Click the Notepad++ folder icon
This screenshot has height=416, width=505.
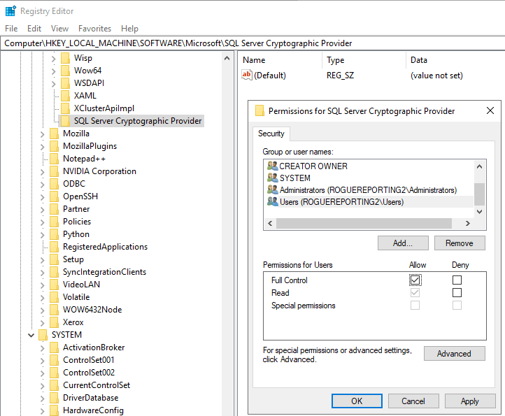pos(54,159)
